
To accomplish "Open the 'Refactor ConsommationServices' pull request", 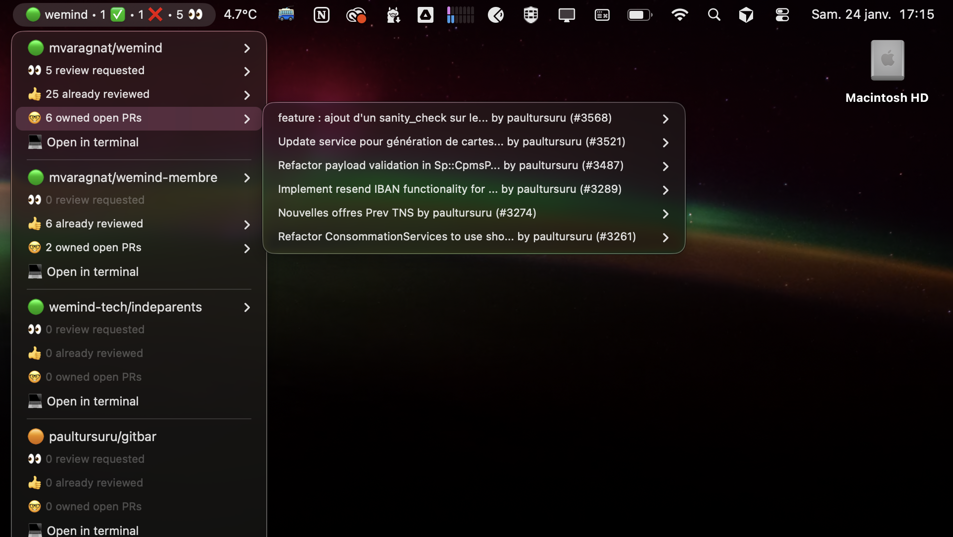I will click(457, 236).
